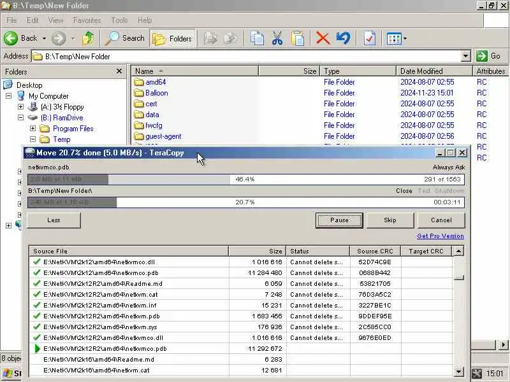Click the Less button in TeraCopy
This screenshot has width=510, height=382.
click(54, 220)
